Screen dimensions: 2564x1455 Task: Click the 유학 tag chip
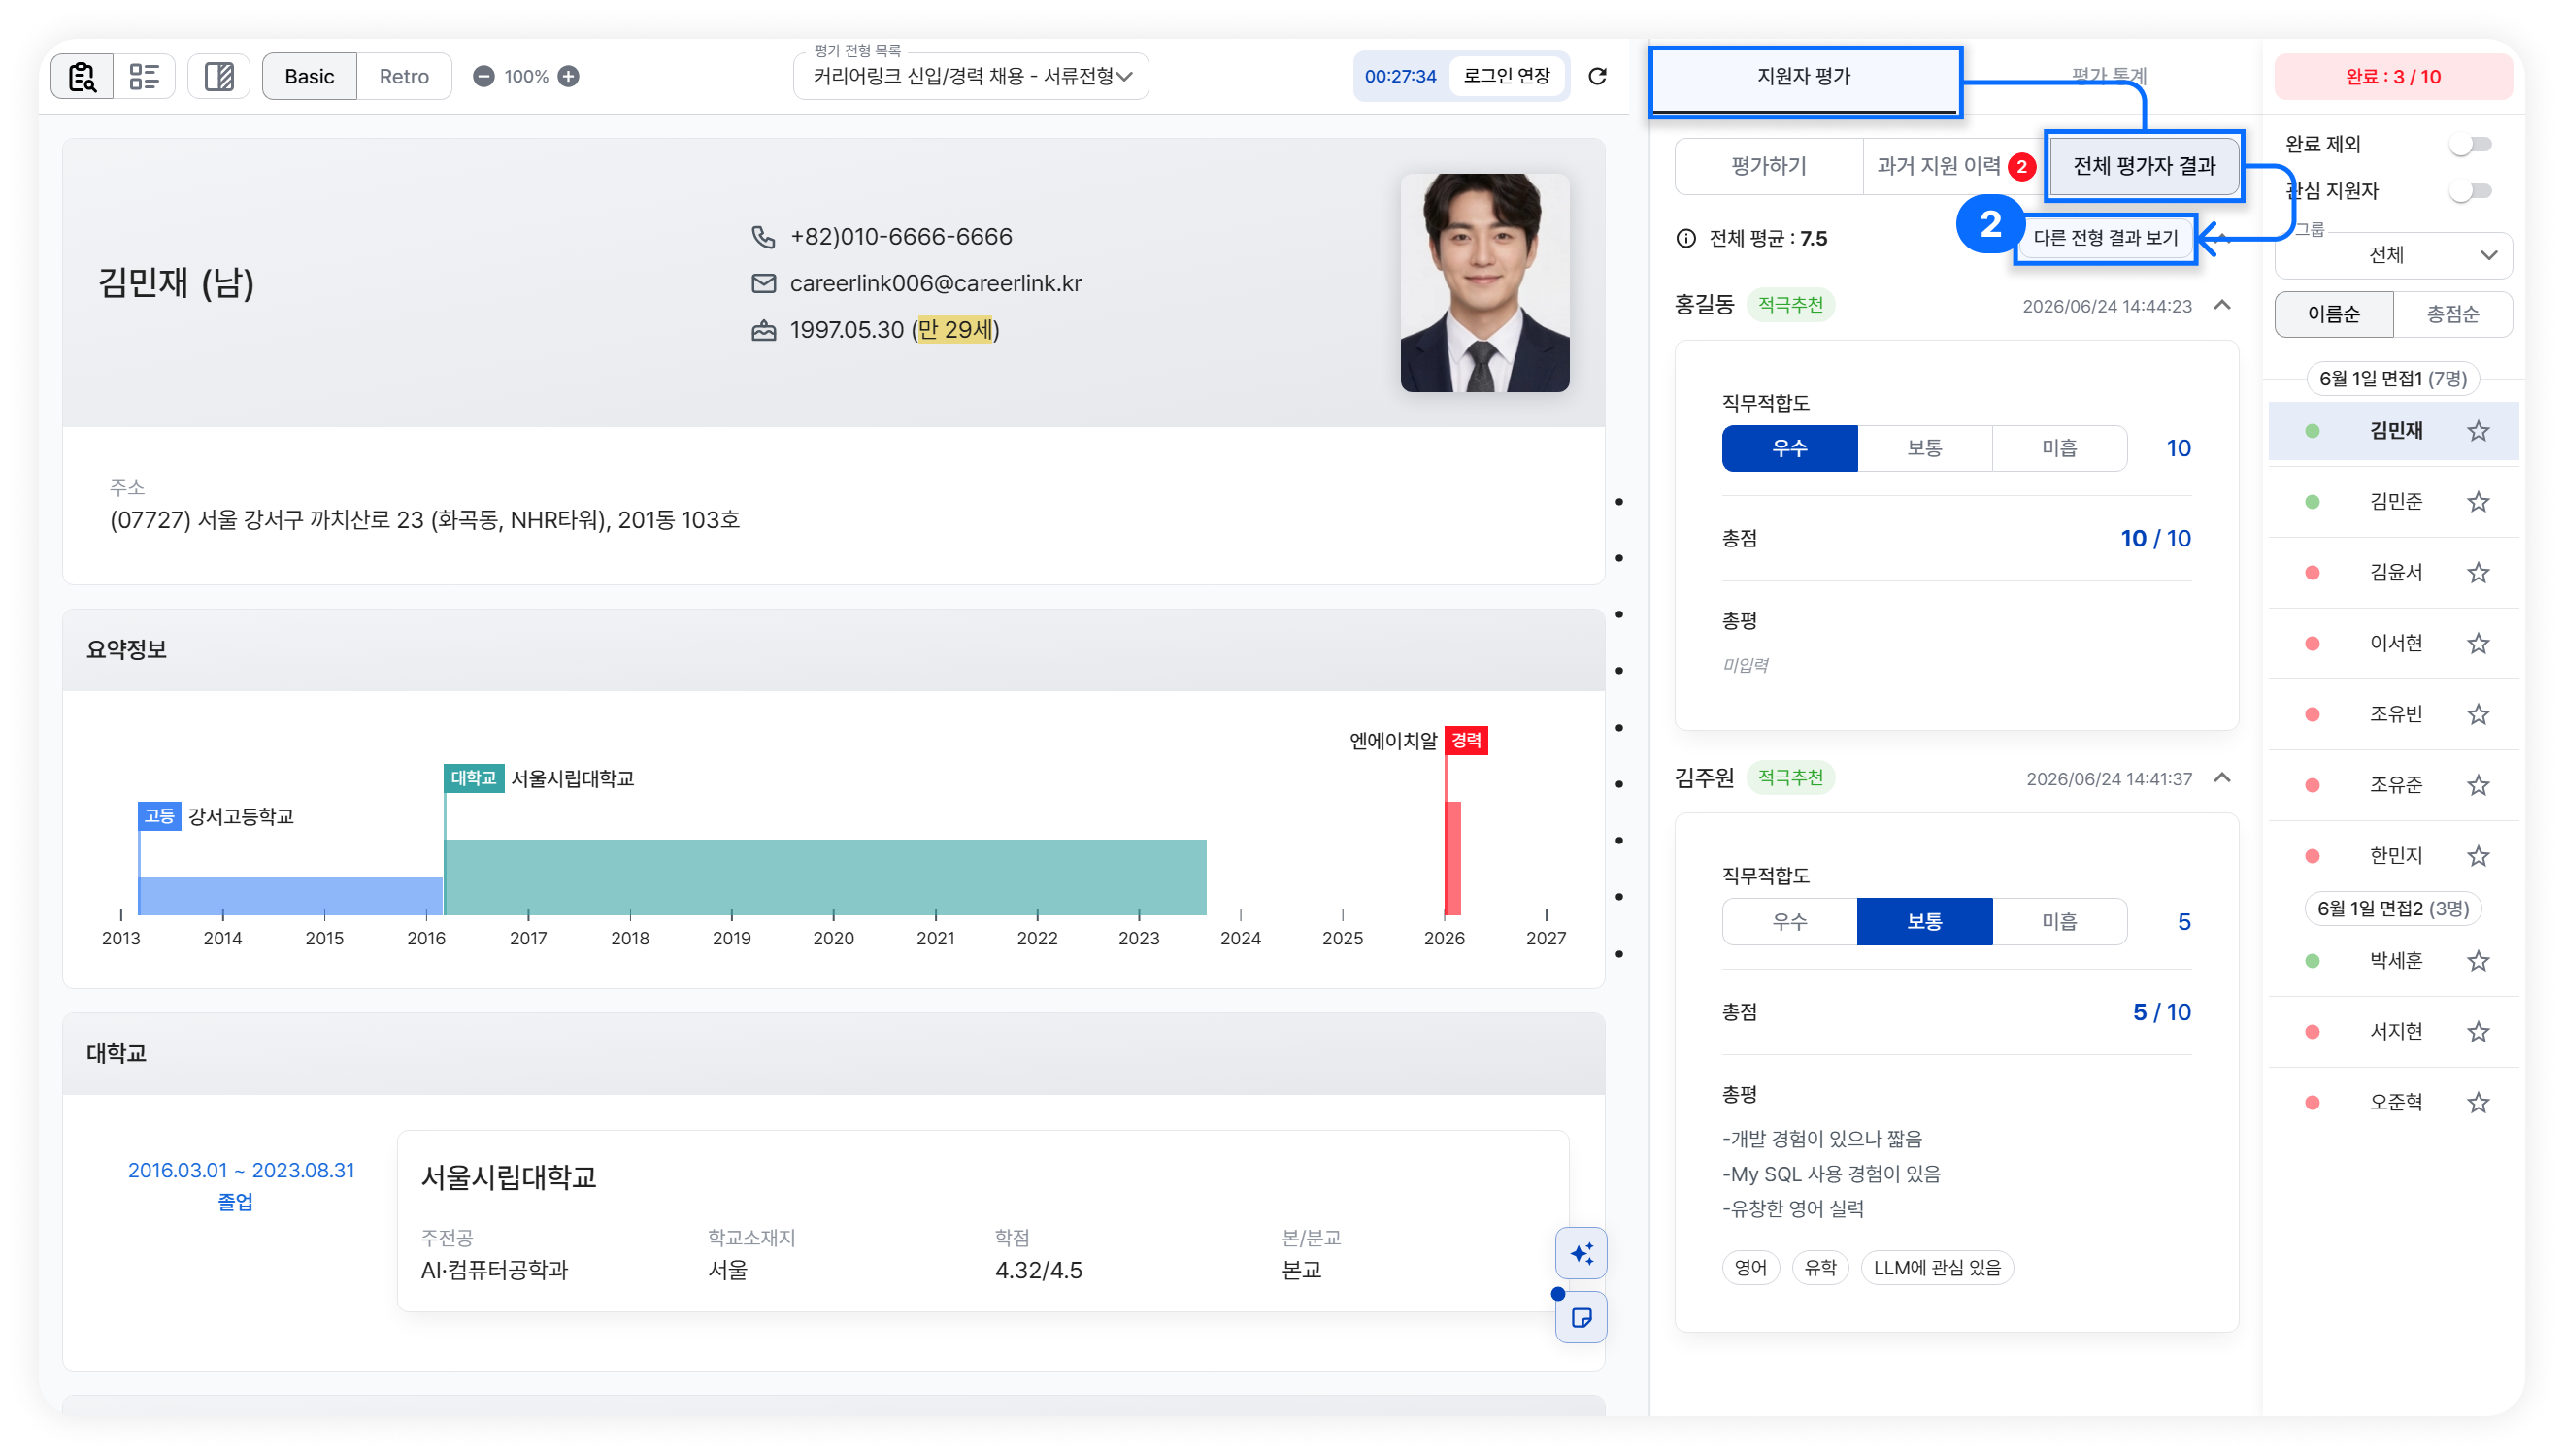point(1819,1268)
